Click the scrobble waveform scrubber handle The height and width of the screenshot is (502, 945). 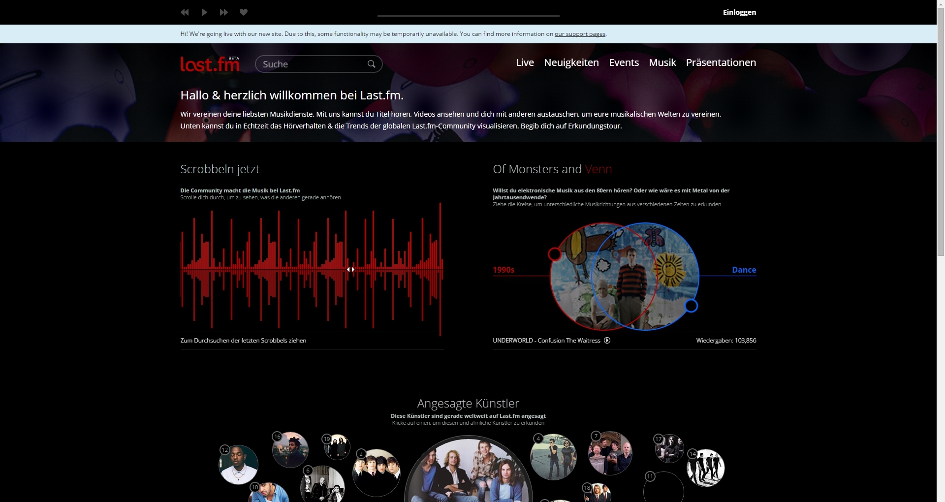tap(351, 270)
